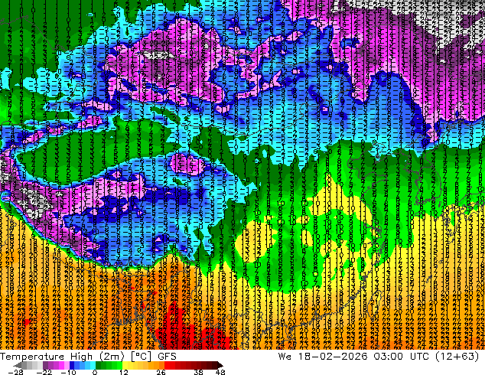The height and width of the screenshot is (375, 485).
Task: Click the dark blue swatch in the legend
Action: tap(72, 365)
